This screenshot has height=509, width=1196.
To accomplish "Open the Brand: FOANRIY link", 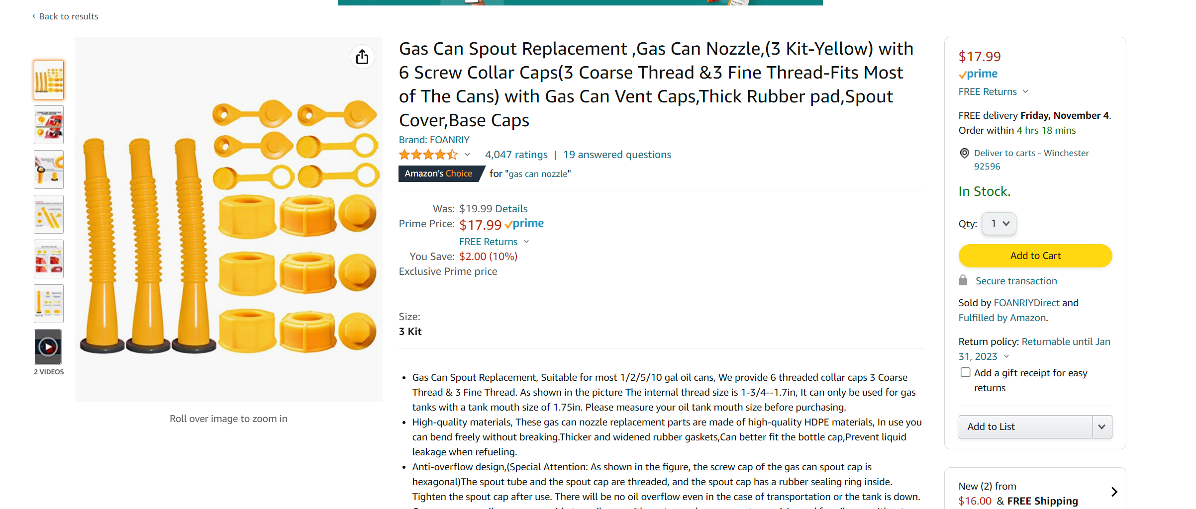I will 434,140.
